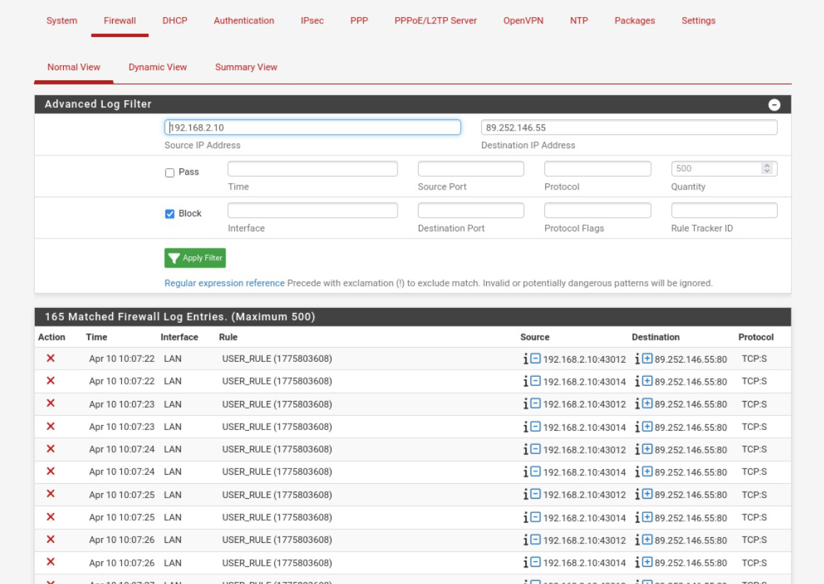Click block X icon for 10:07:26 port 43014 row
The height and width of the screenshot is (584, 824).
coord(50,562)
